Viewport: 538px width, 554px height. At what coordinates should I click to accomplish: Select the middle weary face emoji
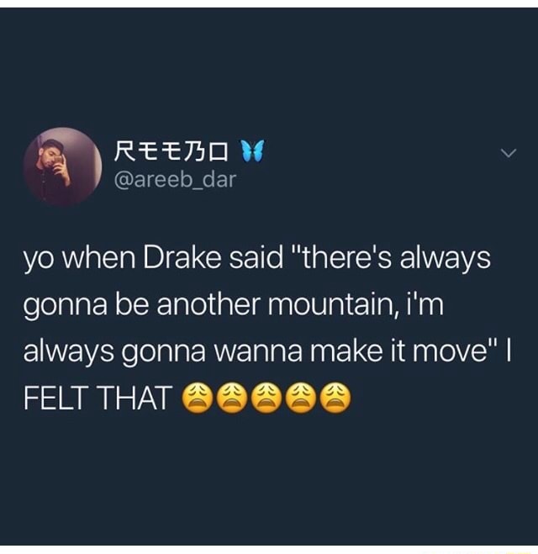click(x=266, y=398)
